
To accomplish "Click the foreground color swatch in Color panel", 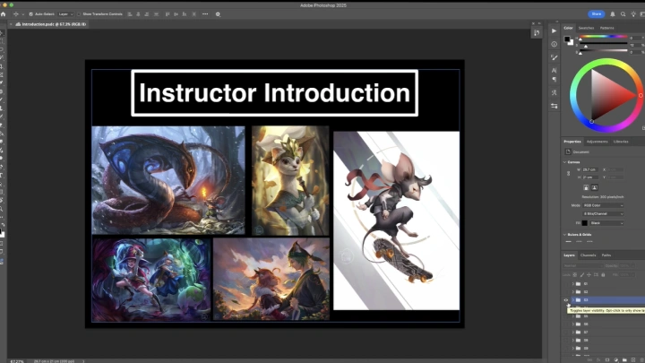I will tap(567, 39).
